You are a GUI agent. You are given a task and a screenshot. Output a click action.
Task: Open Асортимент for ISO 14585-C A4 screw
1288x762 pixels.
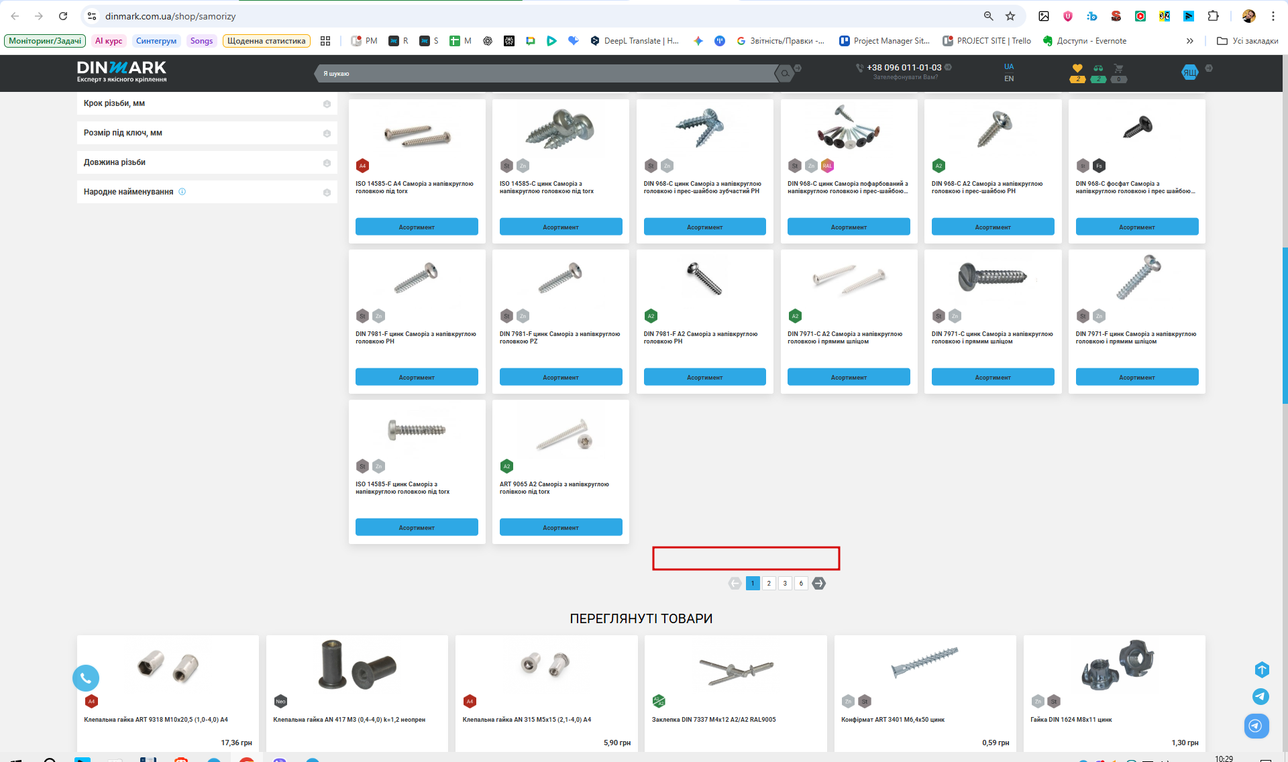coord(417,227)
